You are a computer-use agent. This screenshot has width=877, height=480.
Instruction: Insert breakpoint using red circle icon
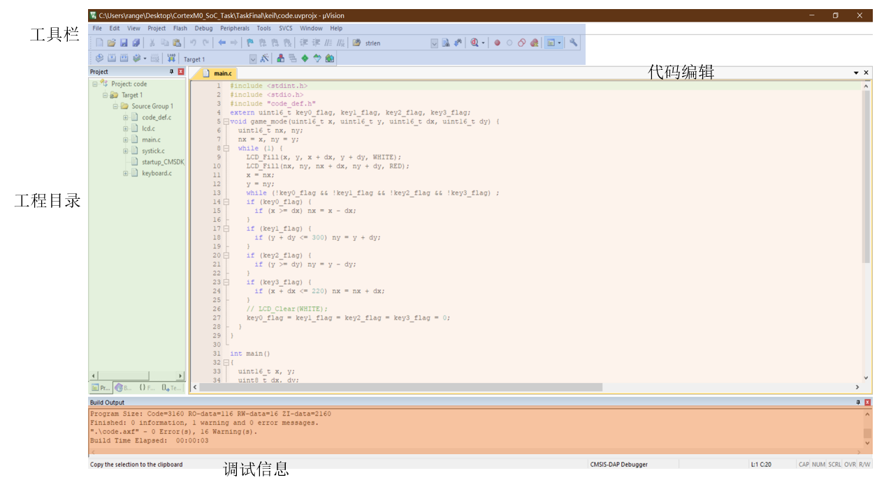[498, 43]
